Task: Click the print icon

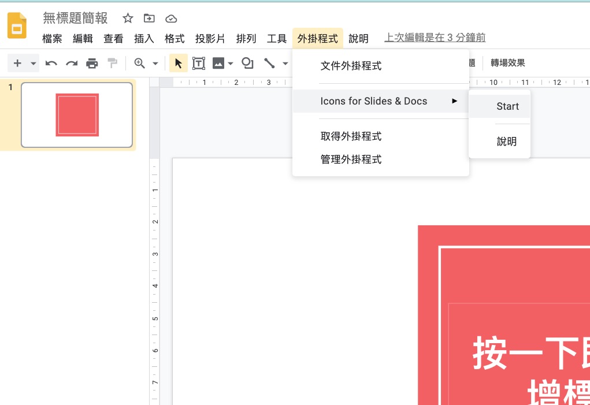Action: pyautogui.click(x=92, y=64)
